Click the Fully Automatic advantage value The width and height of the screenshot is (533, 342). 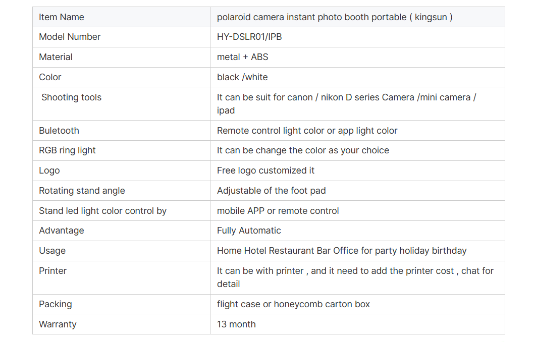[x=249, y=231]
